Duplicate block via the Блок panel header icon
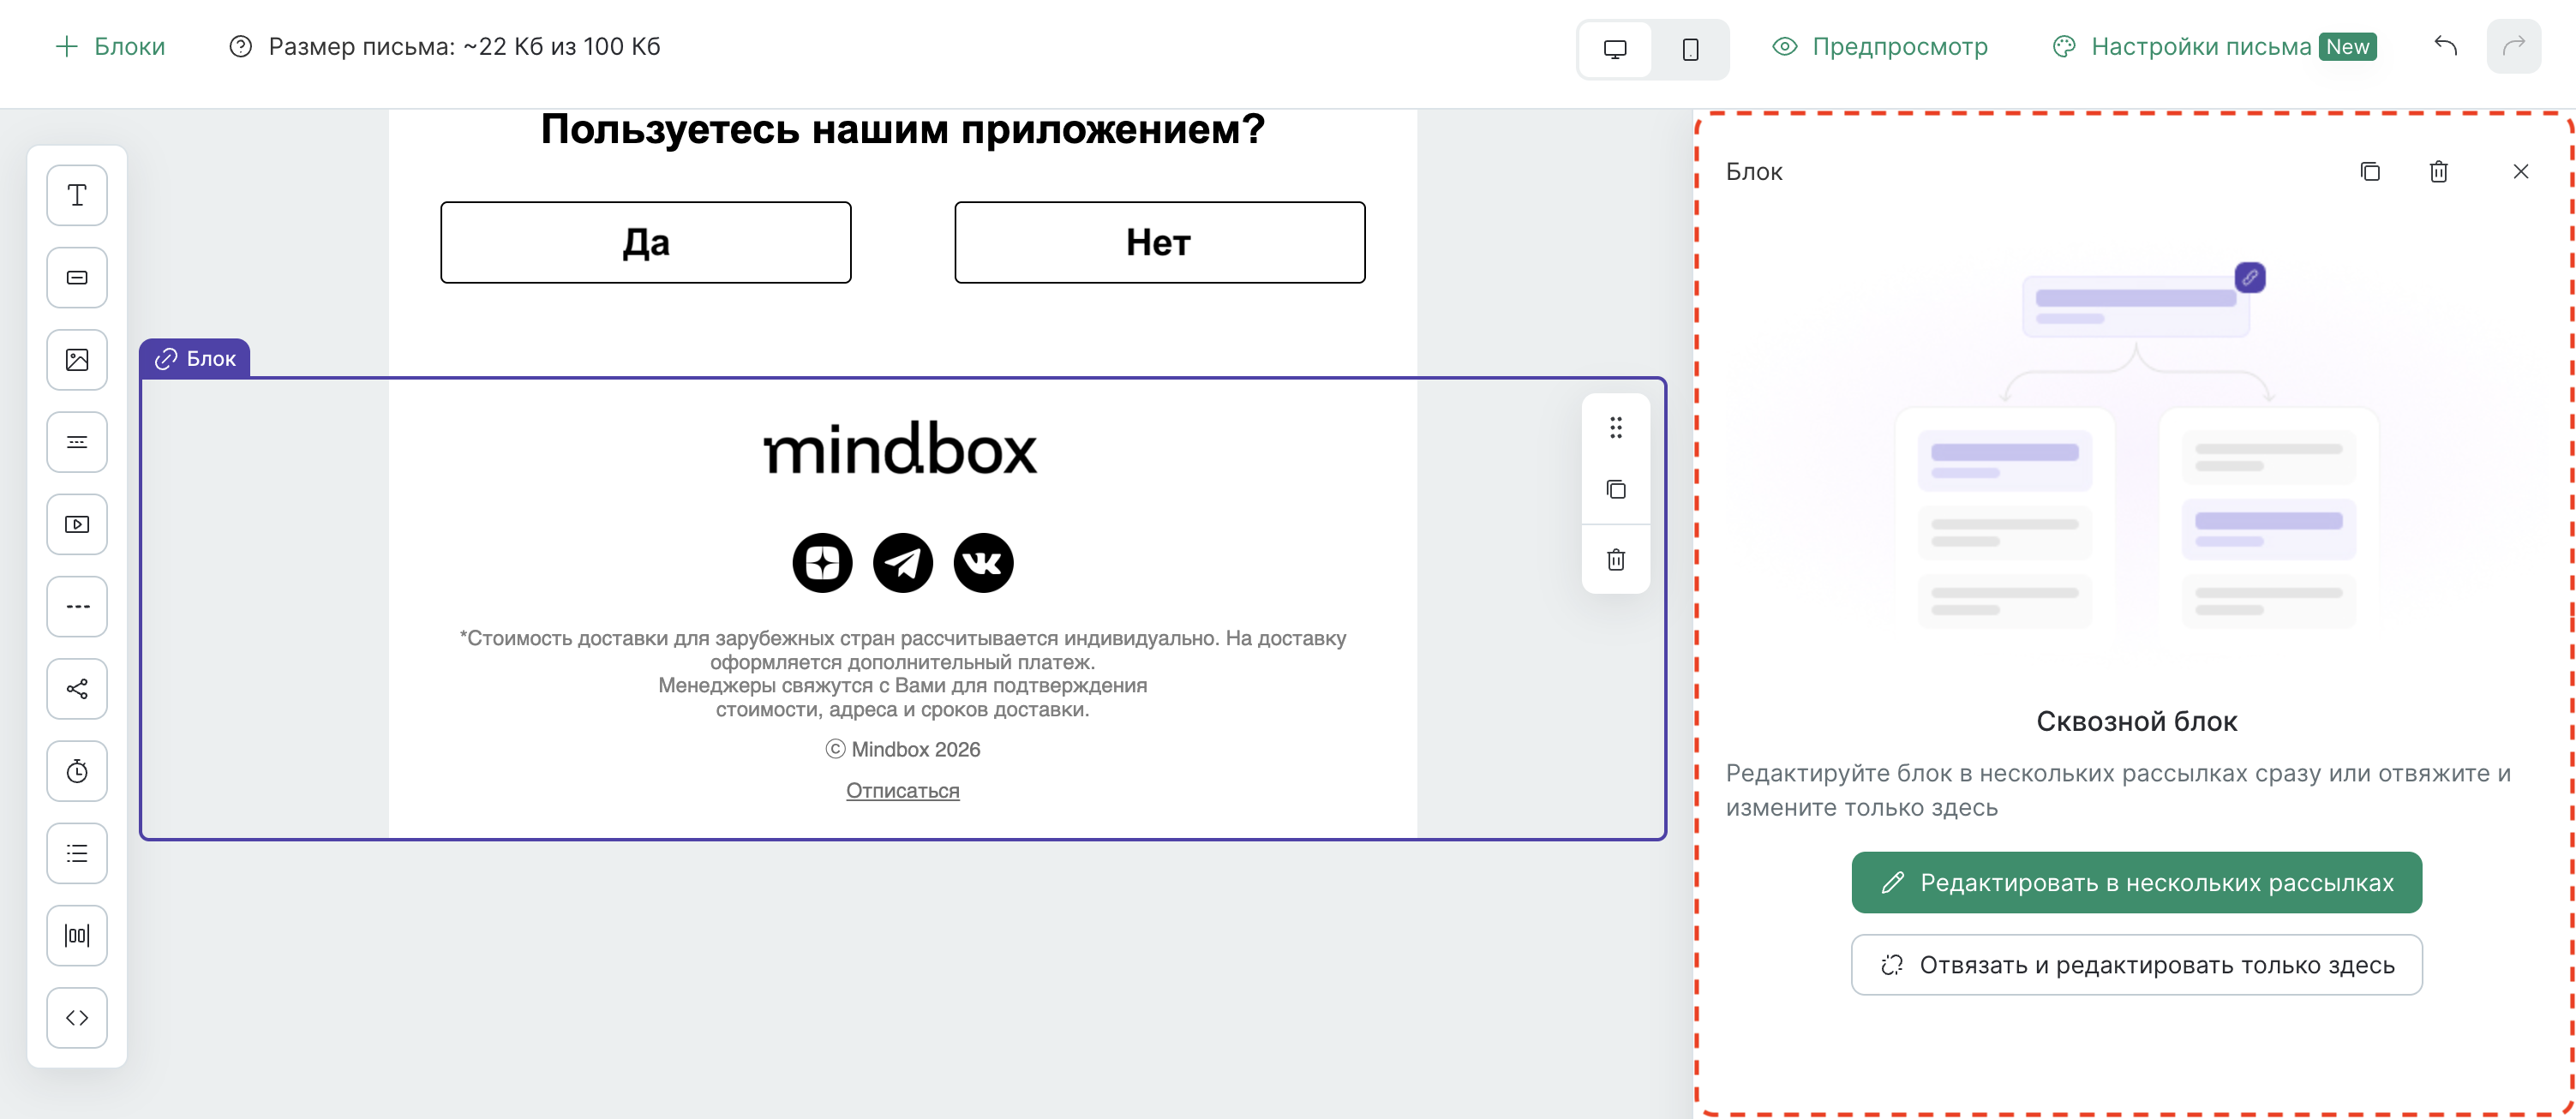The width and height of the screenshot is (2576, 1119). (x=2370, y=171)
